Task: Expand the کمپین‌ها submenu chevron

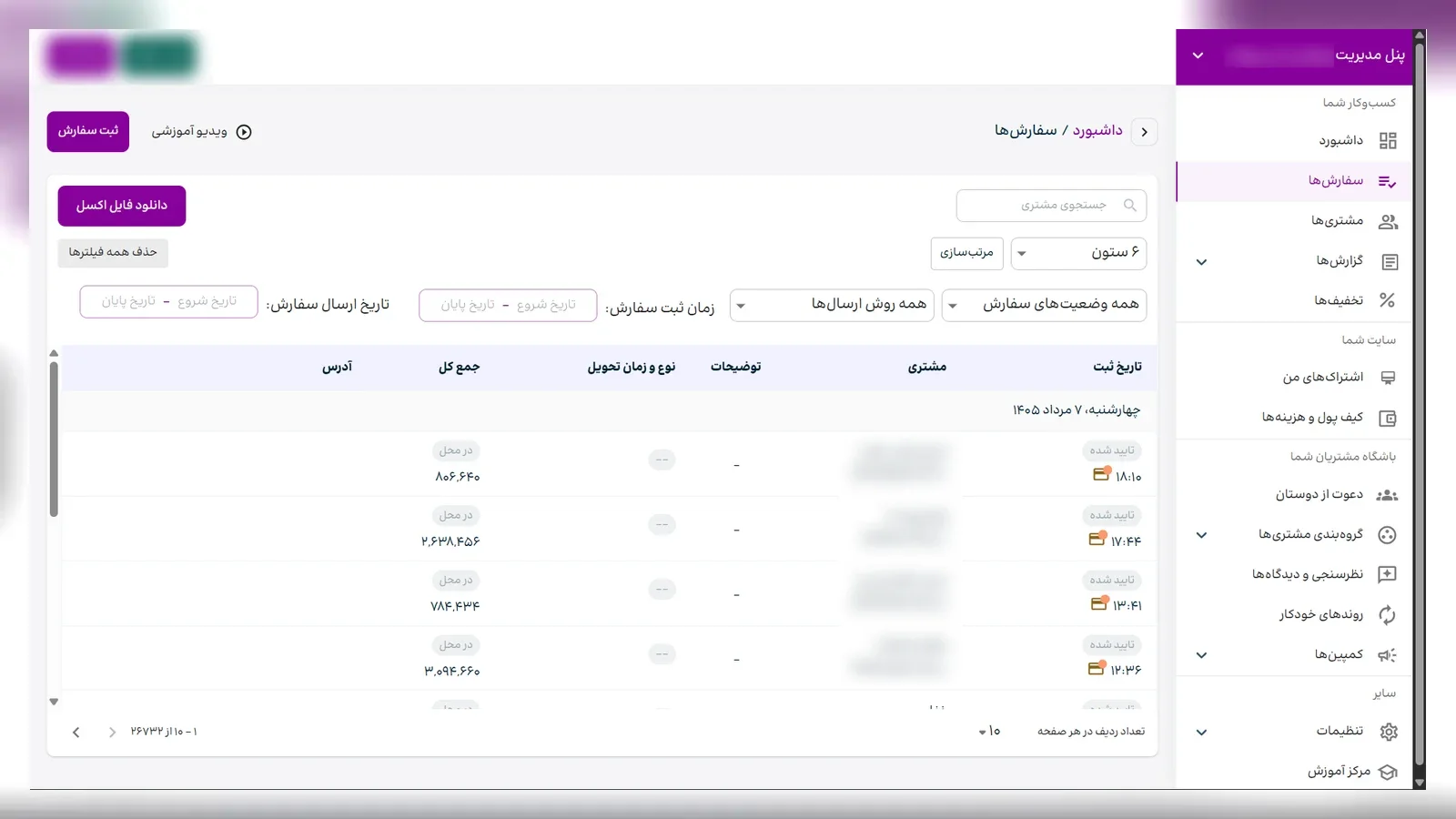Action: coord(1201,655)
